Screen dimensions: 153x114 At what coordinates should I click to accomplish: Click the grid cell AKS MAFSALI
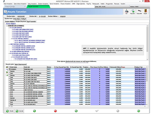click(x=35, y=90)
